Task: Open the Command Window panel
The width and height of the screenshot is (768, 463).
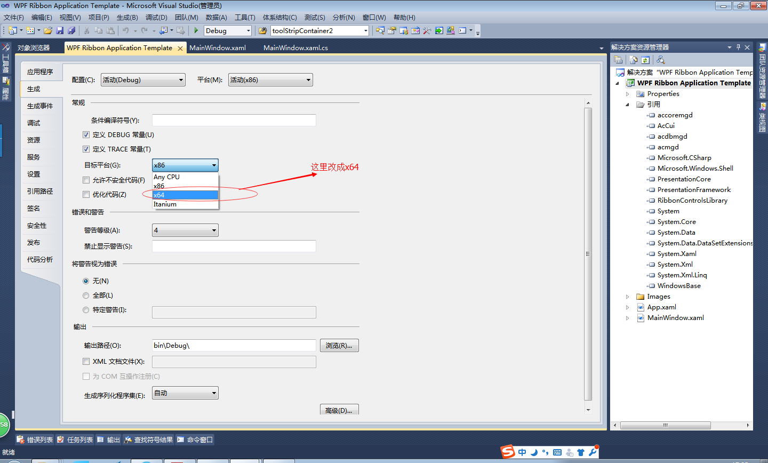Action: pos(195,440)
